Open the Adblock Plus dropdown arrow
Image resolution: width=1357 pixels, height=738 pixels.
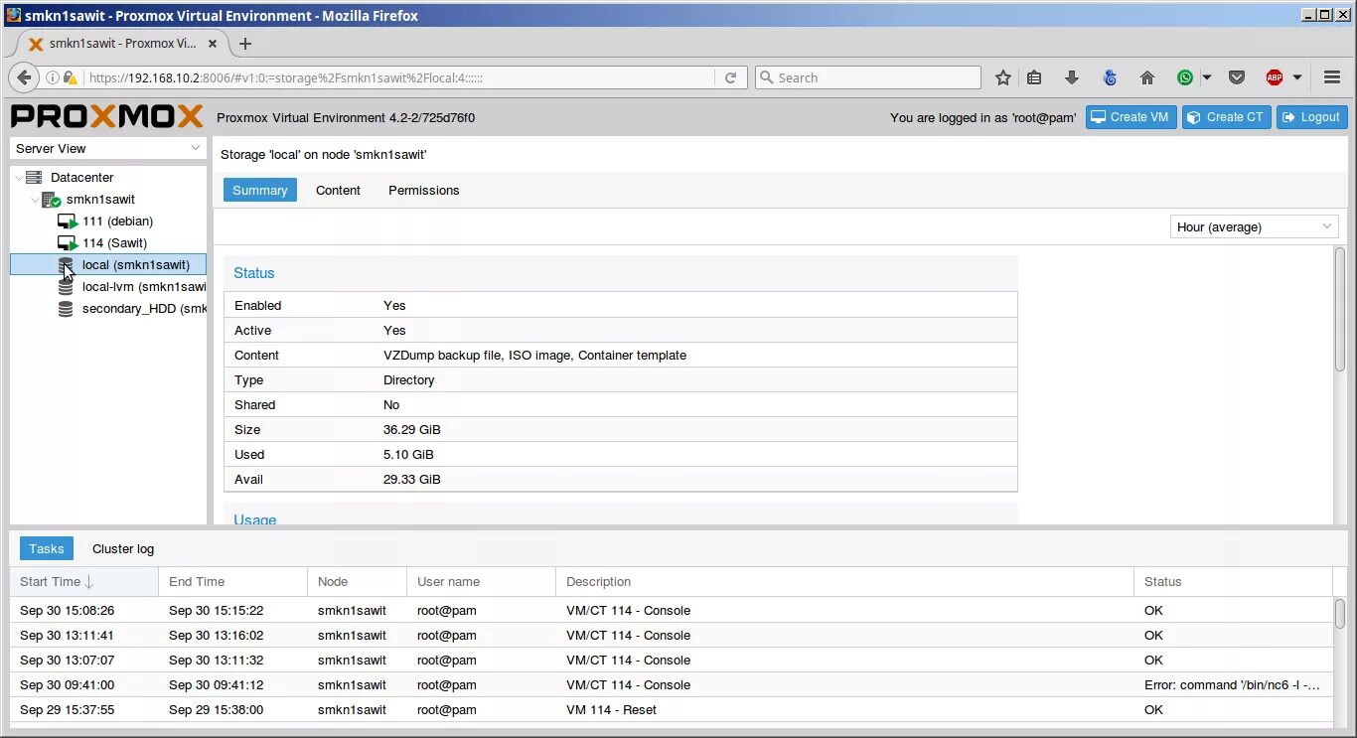(1297, 77)
